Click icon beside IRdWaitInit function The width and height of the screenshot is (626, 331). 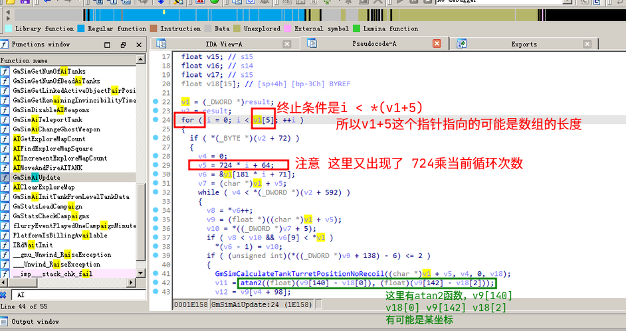5,245
